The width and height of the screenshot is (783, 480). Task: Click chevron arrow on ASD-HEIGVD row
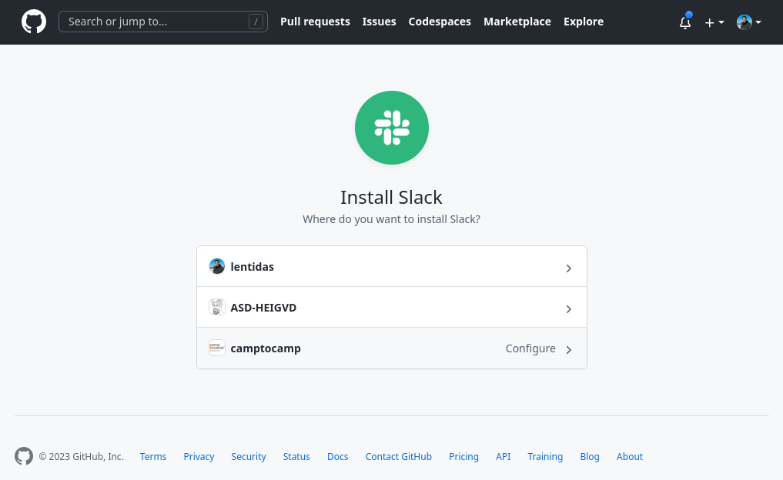[x=568, y=309]
